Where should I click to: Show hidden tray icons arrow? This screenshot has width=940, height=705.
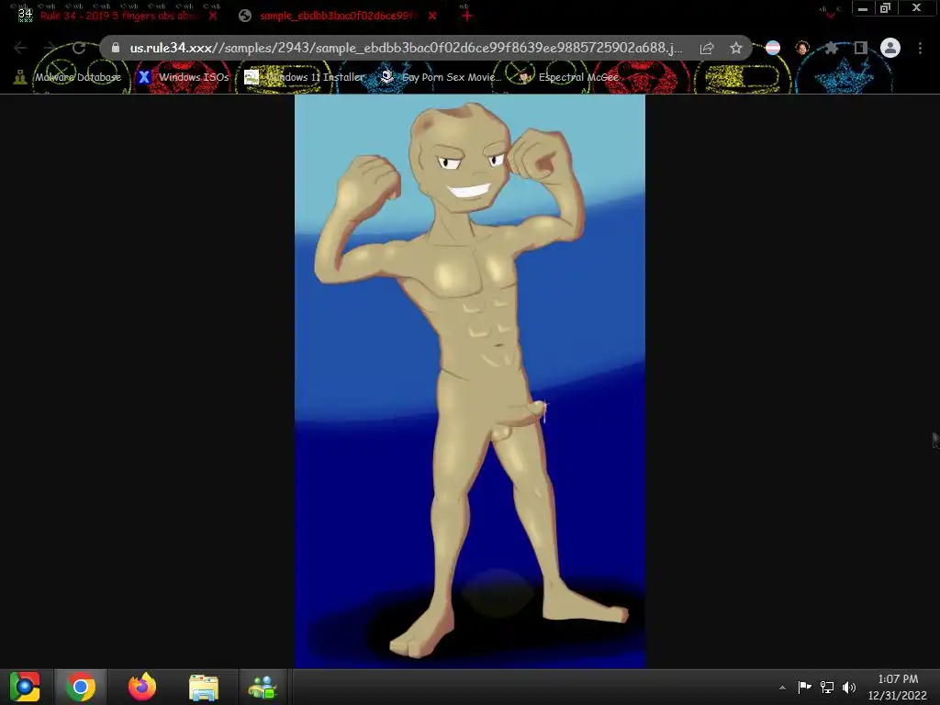pyautogui.click(x=782, y=688)
